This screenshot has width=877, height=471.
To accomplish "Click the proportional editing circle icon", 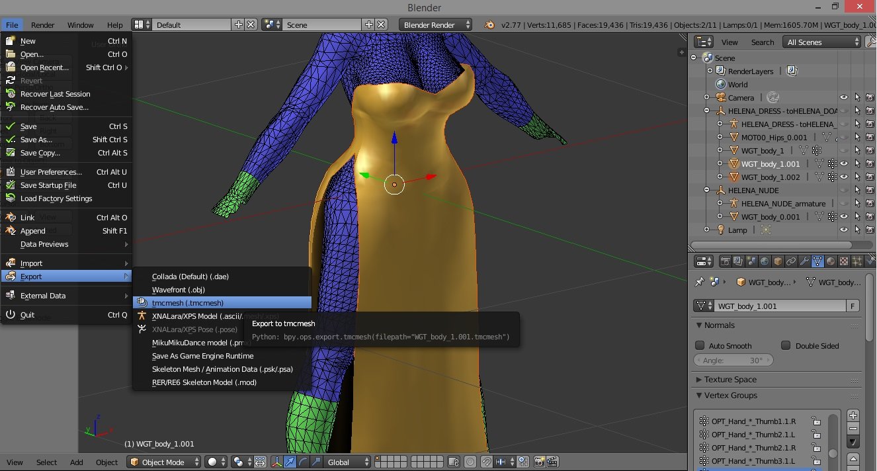I will 470,462.
